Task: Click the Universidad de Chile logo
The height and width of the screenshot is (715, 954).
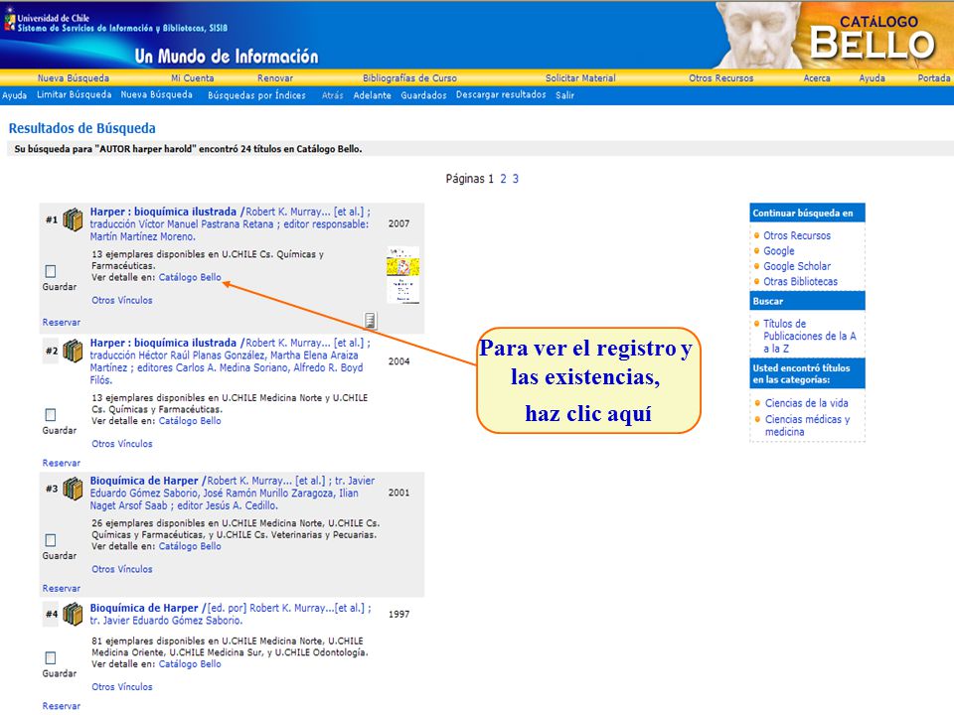Action: pyautogui.click(x=10, y=20)
